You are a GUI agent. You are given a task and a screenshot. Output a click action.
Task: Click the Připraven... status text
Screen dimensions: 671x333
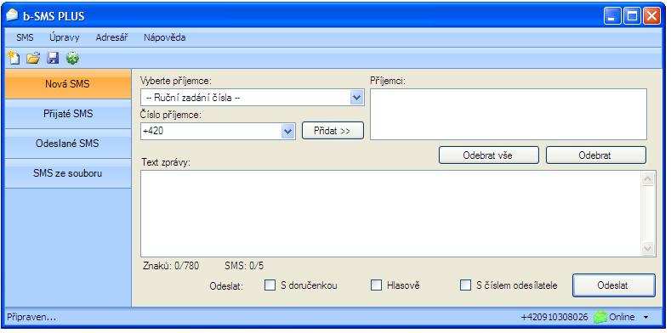(x=31, y=317)
